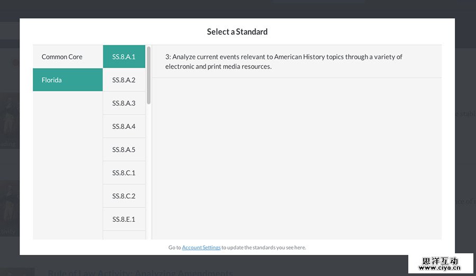Screen dimensions: 476x276
Task: Click the lower activity thumbnail behind the dialog
Action: (x=10, y=208)
